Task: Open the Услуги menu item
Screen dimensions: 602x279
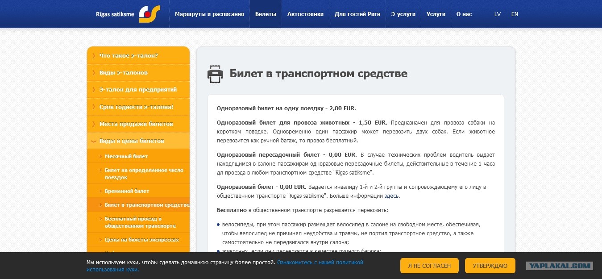Action: 436,14
